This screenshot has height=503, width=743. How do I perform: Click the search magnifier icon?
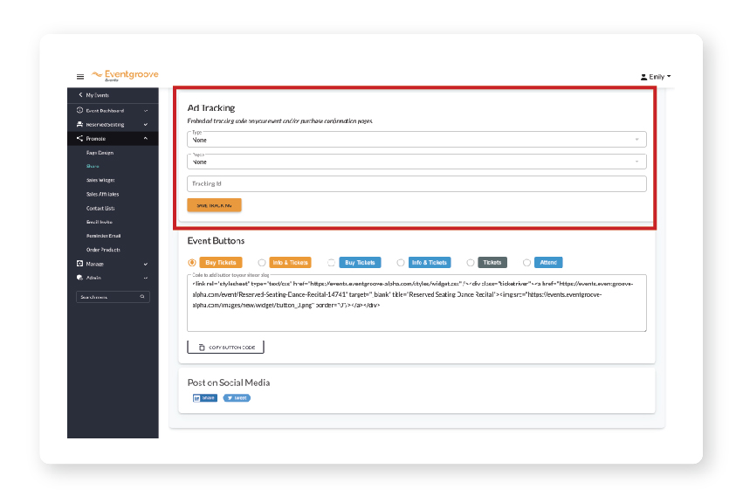click(142, 297)
